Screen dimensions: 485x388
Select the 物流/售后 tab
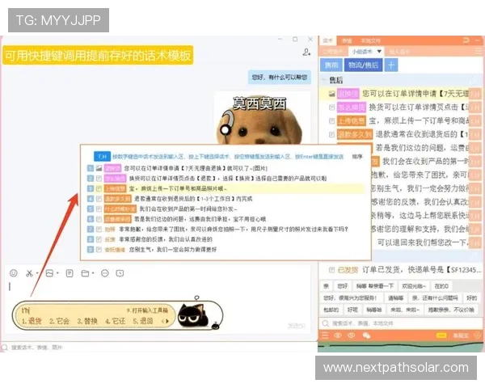(x=361, y=65)
